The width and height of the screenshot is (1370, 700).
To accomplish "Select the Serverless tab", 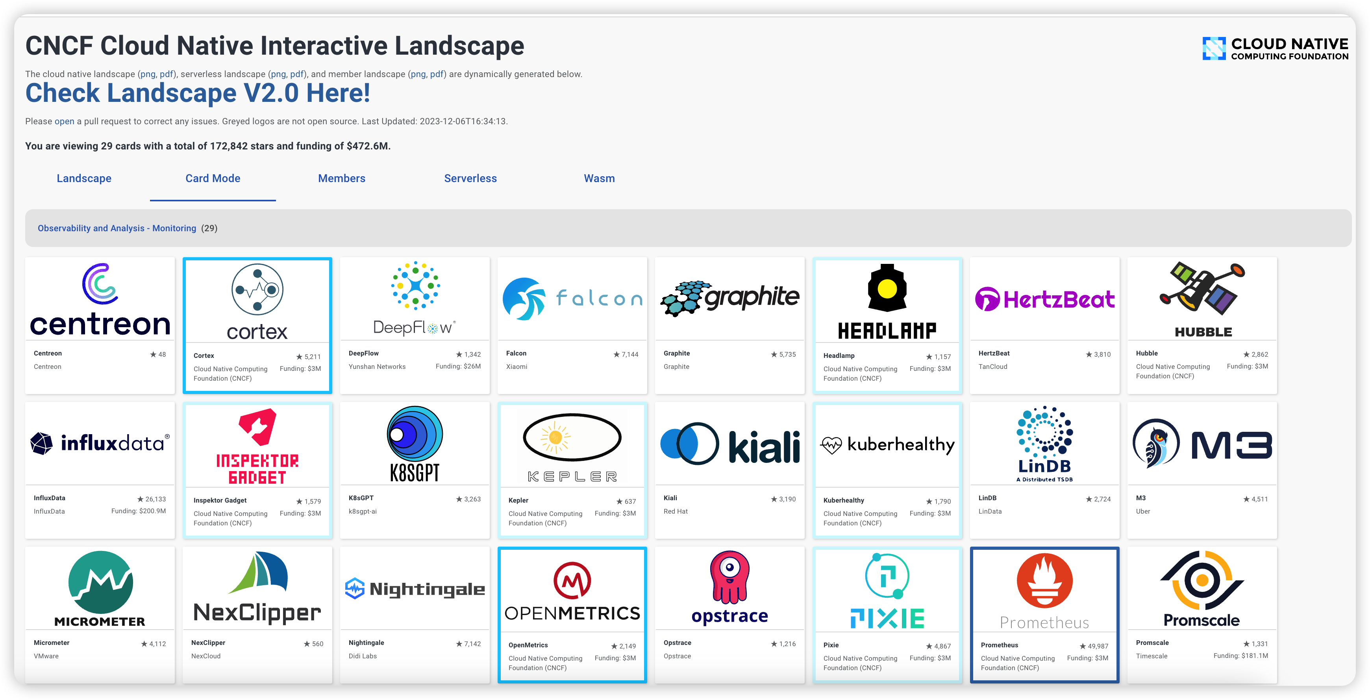I will click(470, 179).
